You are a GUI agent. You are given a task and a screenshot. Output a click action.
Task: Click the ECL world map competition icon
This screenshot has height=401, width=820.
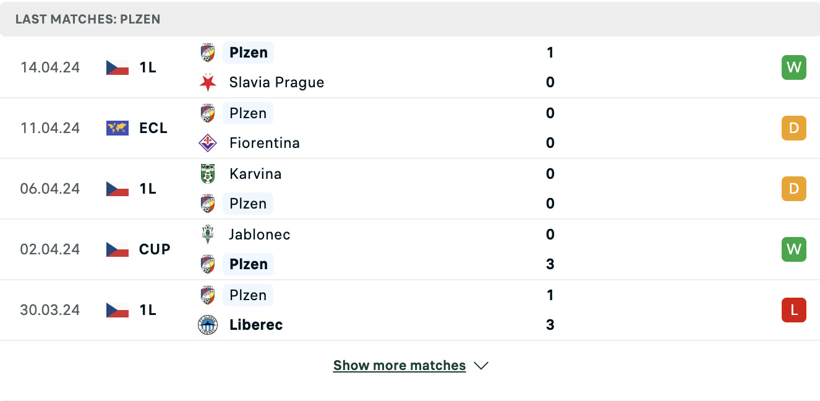[x=117, y=128]
